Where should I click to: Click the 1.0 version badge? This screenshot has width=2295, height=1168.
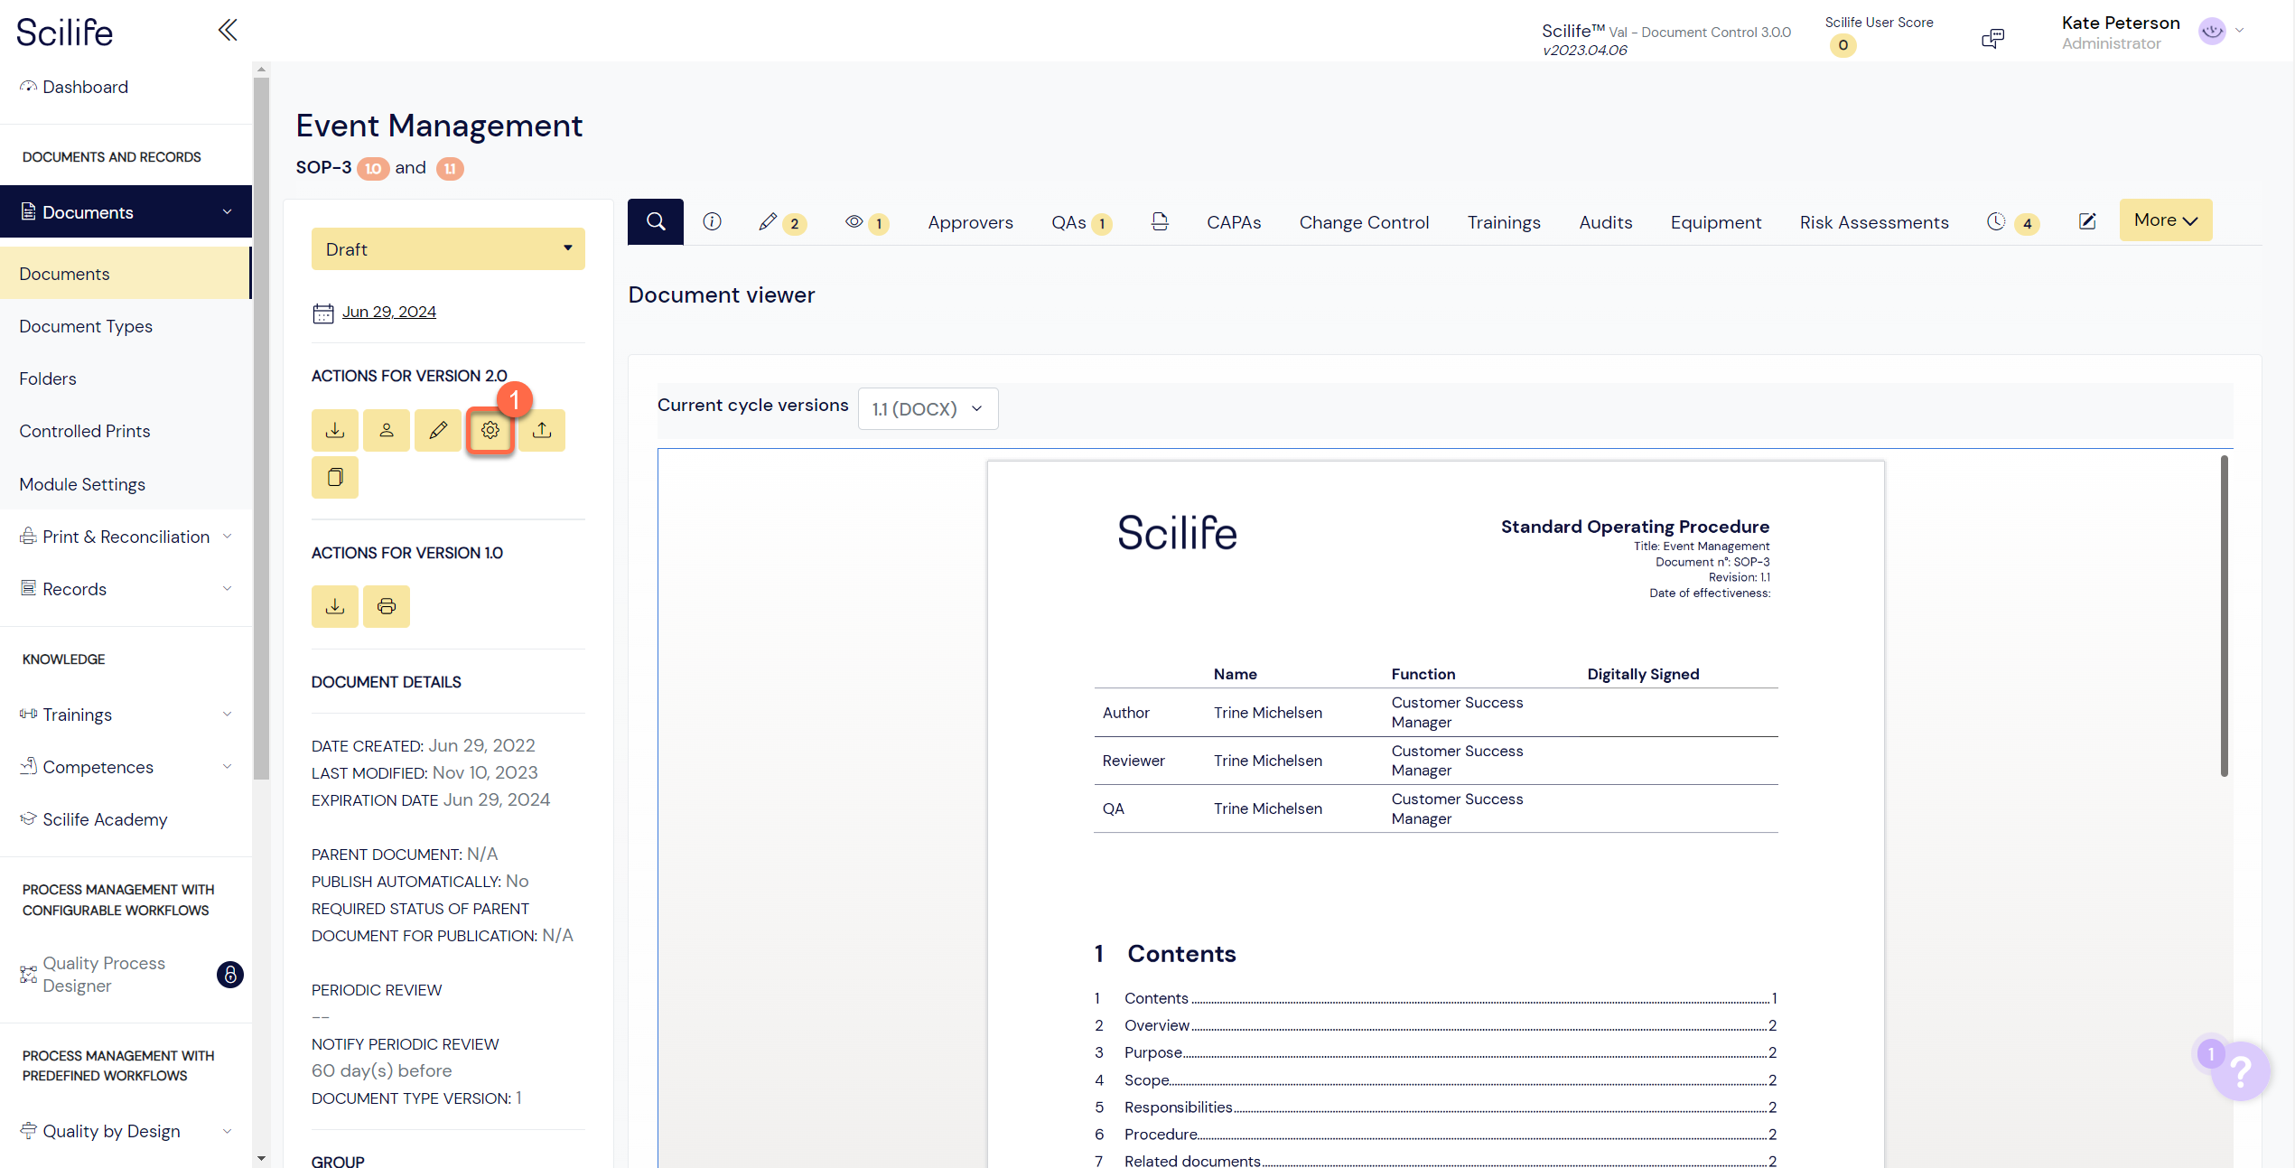pyautogui.click(x=373, y=168)
